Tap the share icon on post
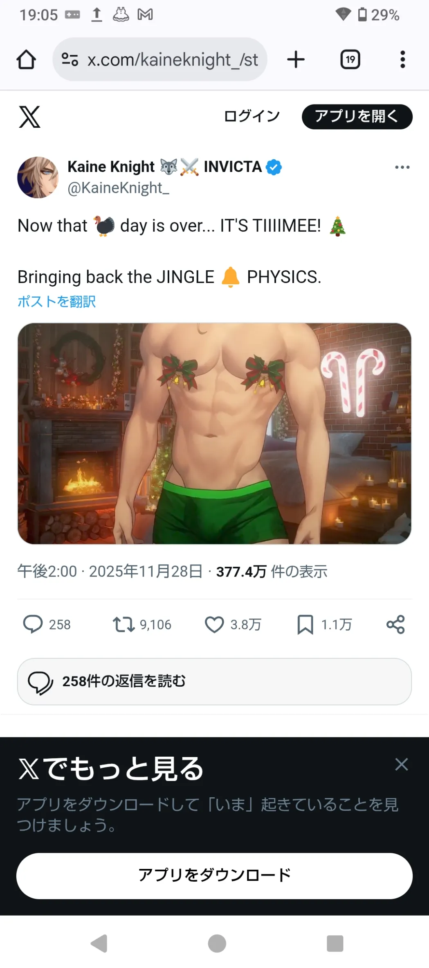This screenshot has width=429, height=968. 395,624
